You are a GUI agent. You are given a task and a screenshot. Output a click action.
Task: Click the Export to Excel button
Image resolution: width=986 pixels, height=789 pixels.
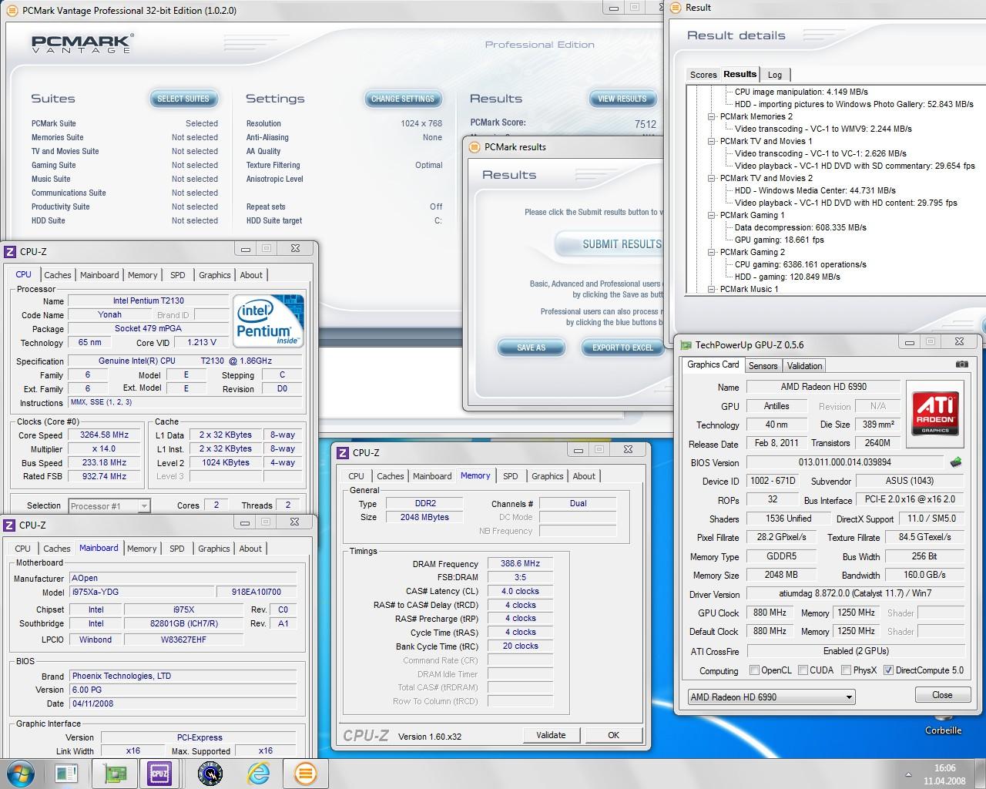click(622, 347)
